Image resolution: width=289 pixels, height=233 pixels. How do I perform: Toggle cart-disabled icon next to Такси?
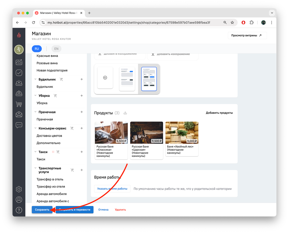[x=58, y=152]
